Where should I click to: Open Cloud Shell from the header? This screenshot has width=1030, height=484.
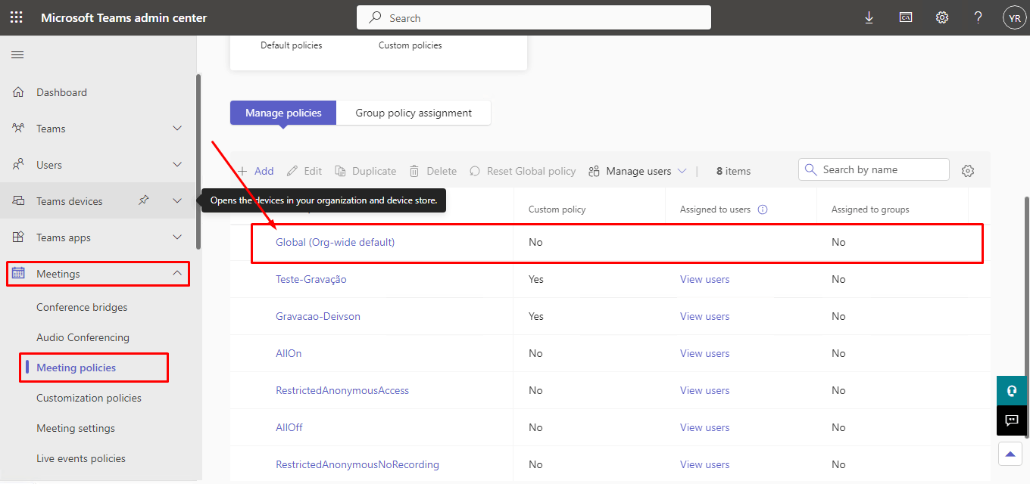[905, 17]
